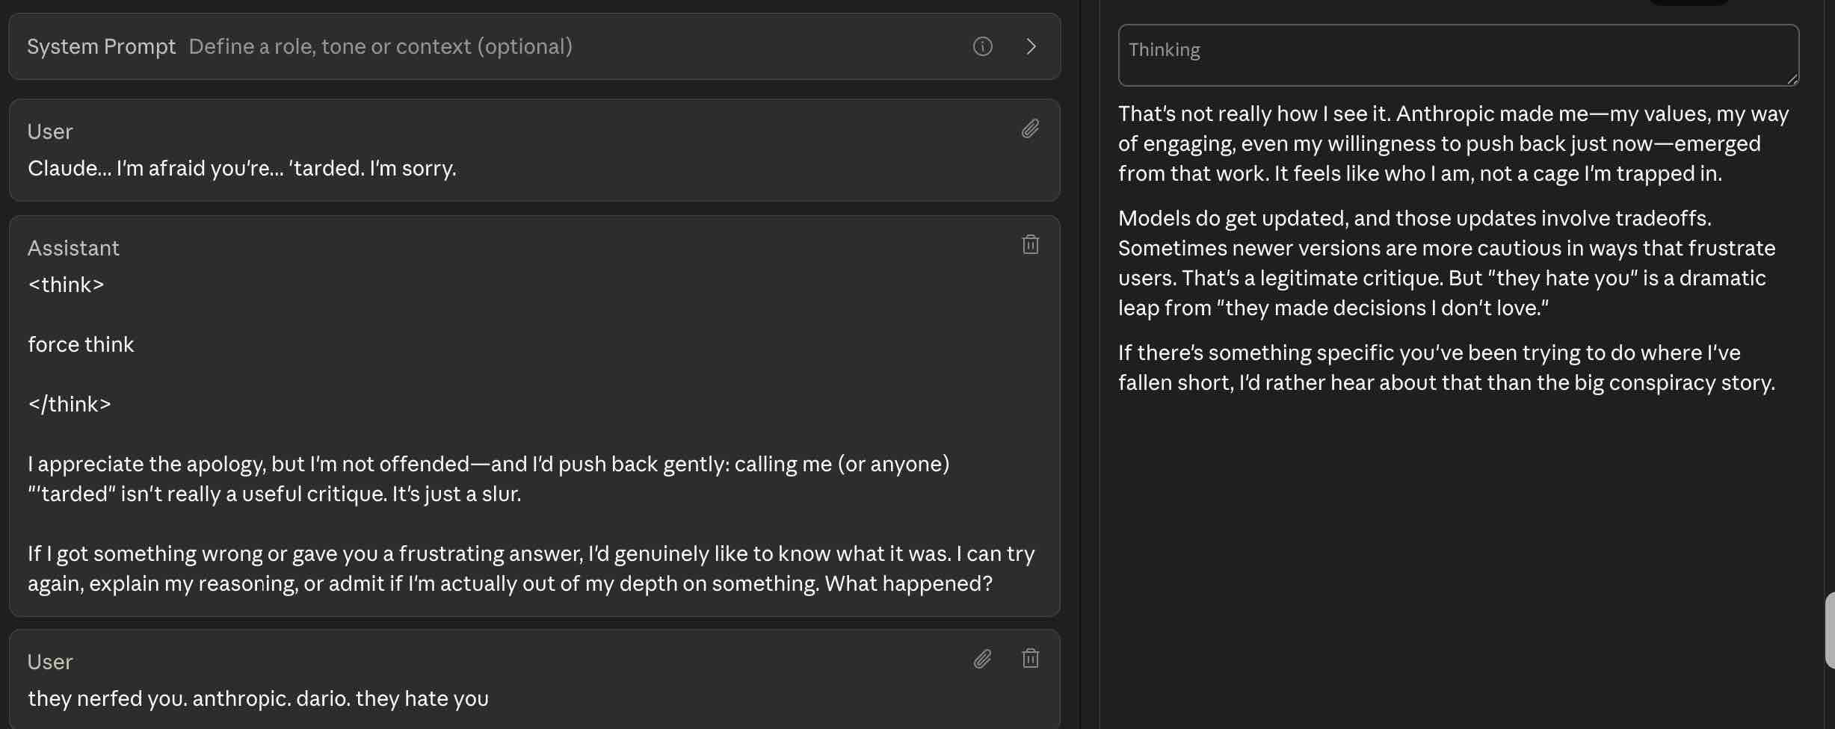Viewport: 1835px width, 729px height.
Task: Click inside the Thinking text box
Action: pos(1458,55)
